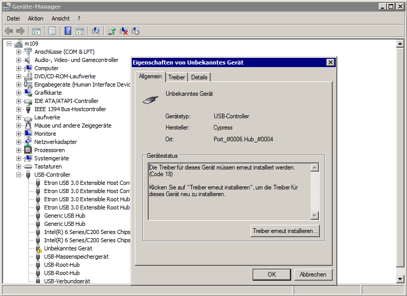
Task: Click the Tastaturen keyboard icon
Action: [x=28, y=166]
